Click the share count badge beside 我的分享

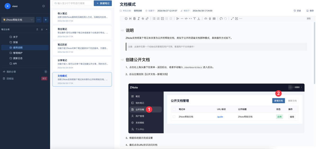pyautogui.click(x=46, y=72)
